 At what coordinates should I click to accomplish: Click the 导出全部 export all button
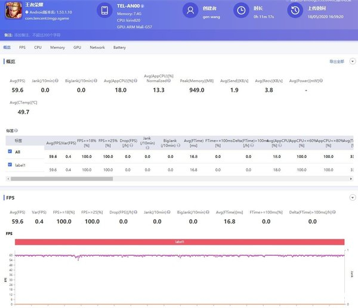click(x=337, y=61)
